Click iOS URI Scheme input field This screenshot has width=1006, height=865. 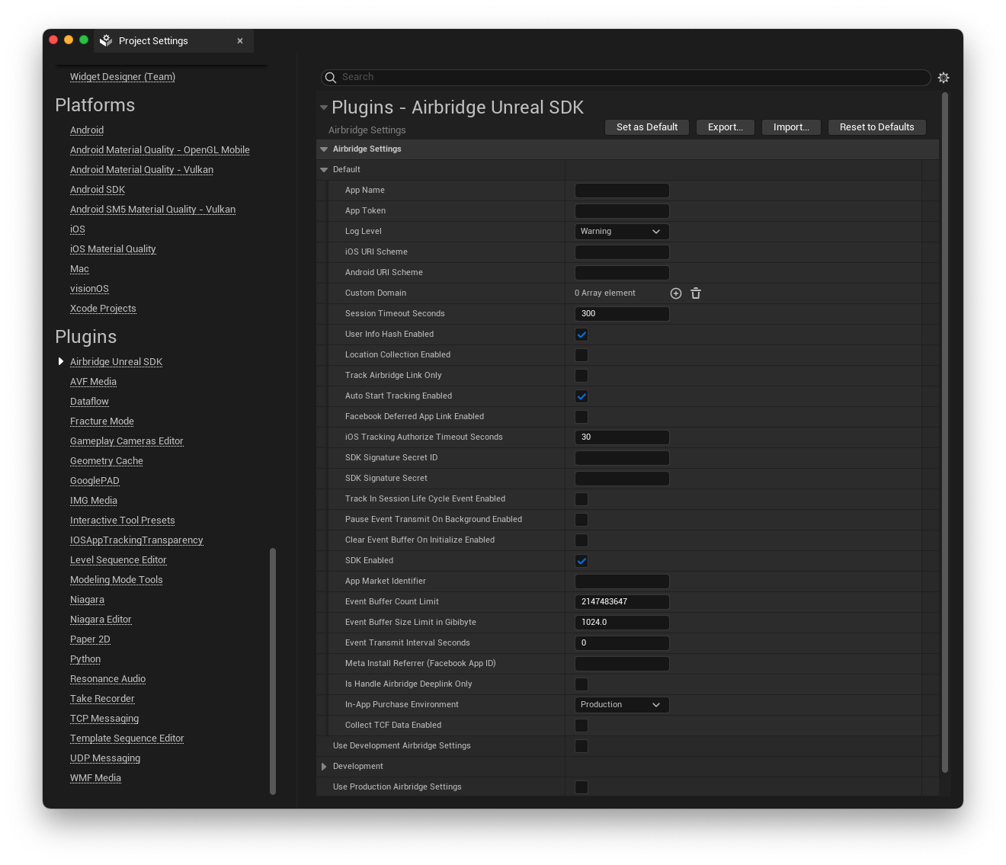(x=622, y=252)
